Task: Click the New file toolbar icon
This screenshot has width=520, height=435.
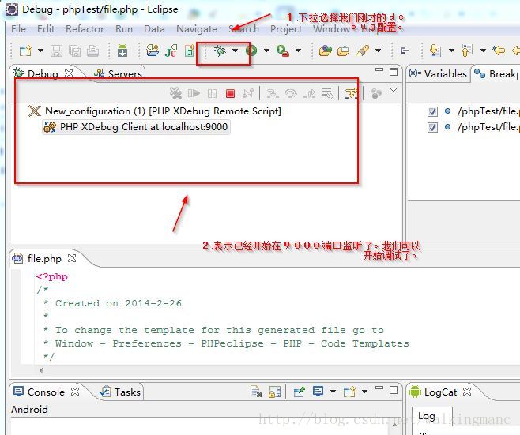Action: [x=25, y=51]
